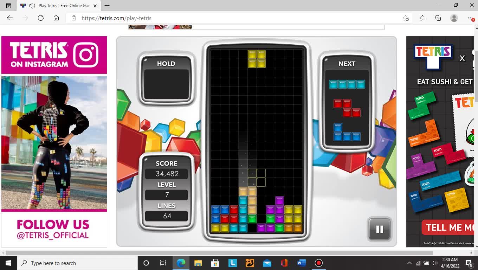This screenshot has height=270, width=478.
Task: Open a new browser tab
Action: [x=107, y=6]
